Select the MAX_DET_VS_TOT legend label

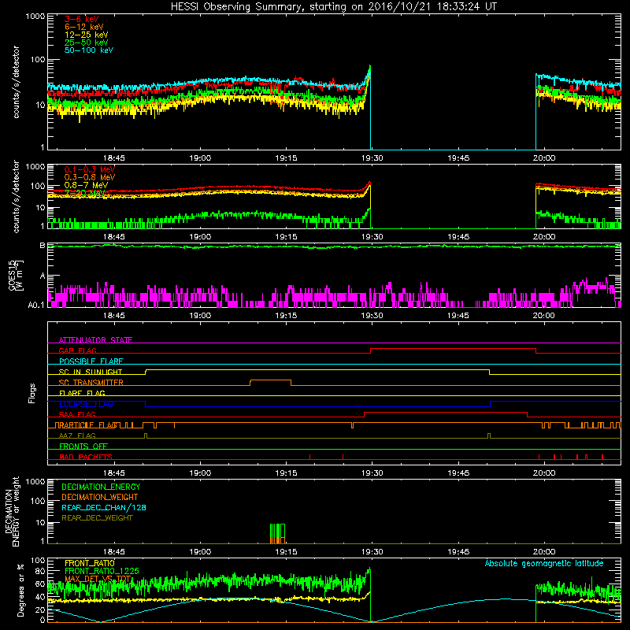98,579
